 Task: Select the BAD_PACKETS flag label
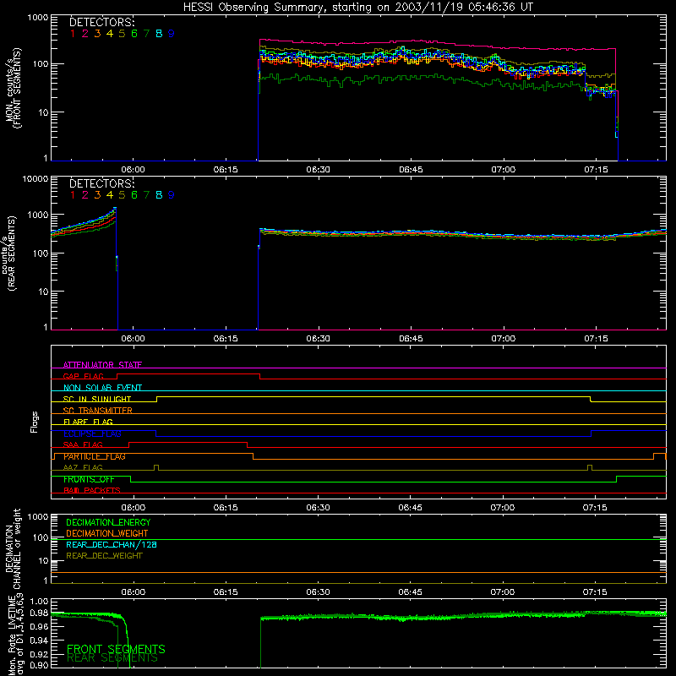tap(92, 491)
